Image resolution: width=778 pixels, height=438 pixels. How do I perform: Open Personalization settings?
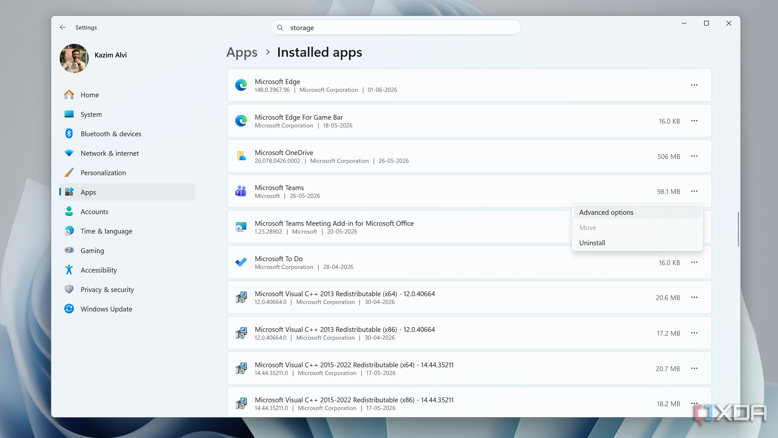tap(127, 173)
